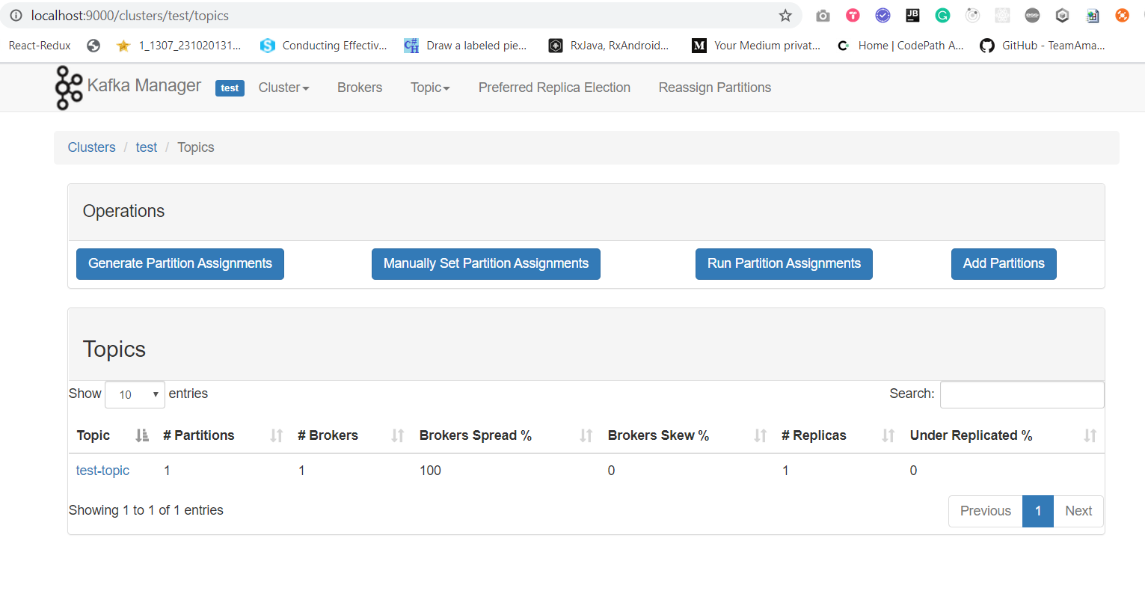The width and height of the screenshot is (1145, 594).
Task: Sort table by Brokers Spread % column
Action: 506,435
